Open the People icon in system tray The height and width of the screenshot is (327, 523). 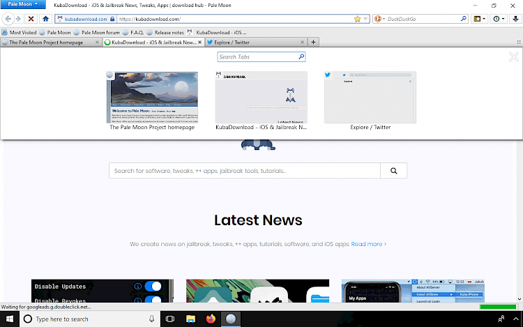(x=501, y=319)
